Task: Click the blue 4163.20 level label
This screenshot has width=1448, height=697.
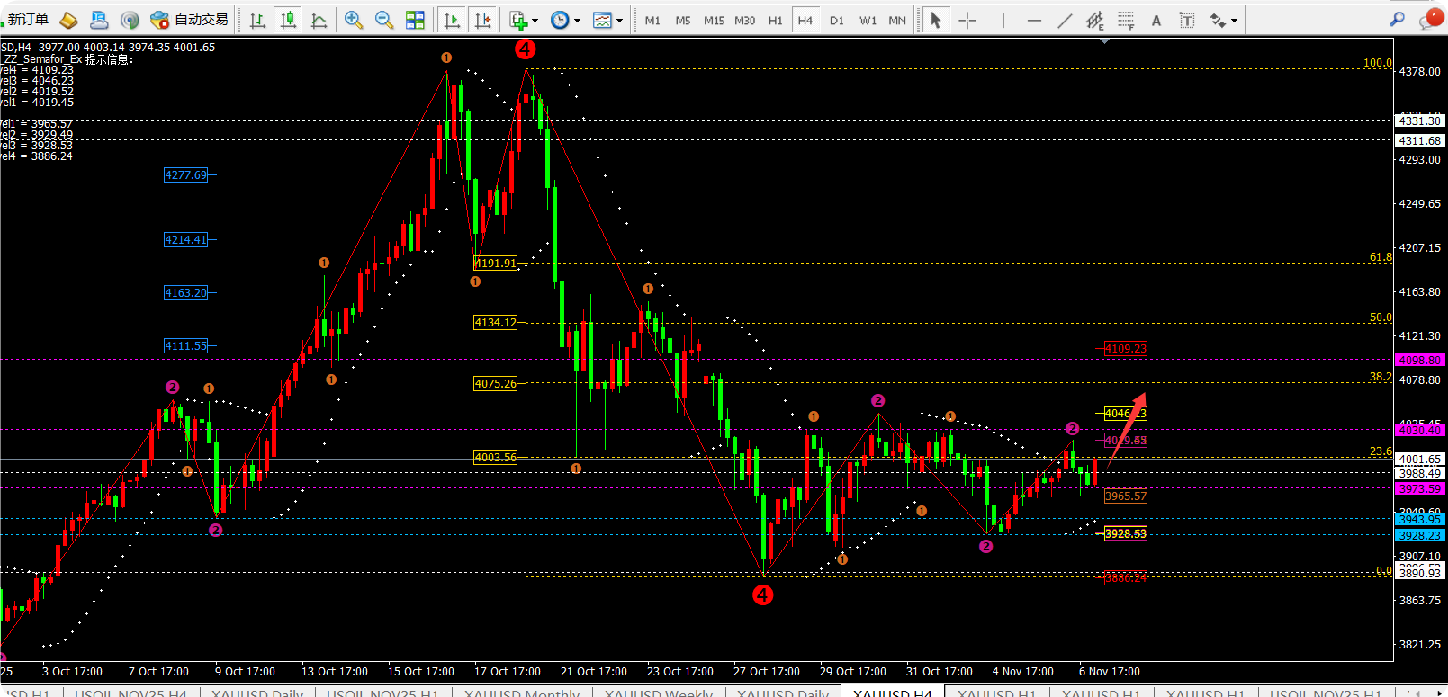Action: click(185, 293)
